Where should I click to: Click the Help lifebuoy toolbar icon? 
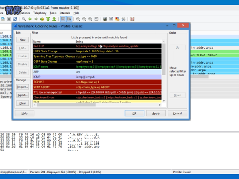point(132,19)
